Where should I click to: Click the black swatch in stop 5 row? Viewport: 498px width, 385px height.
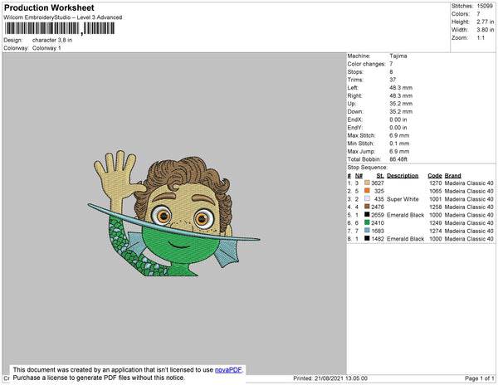click(367, 215)
